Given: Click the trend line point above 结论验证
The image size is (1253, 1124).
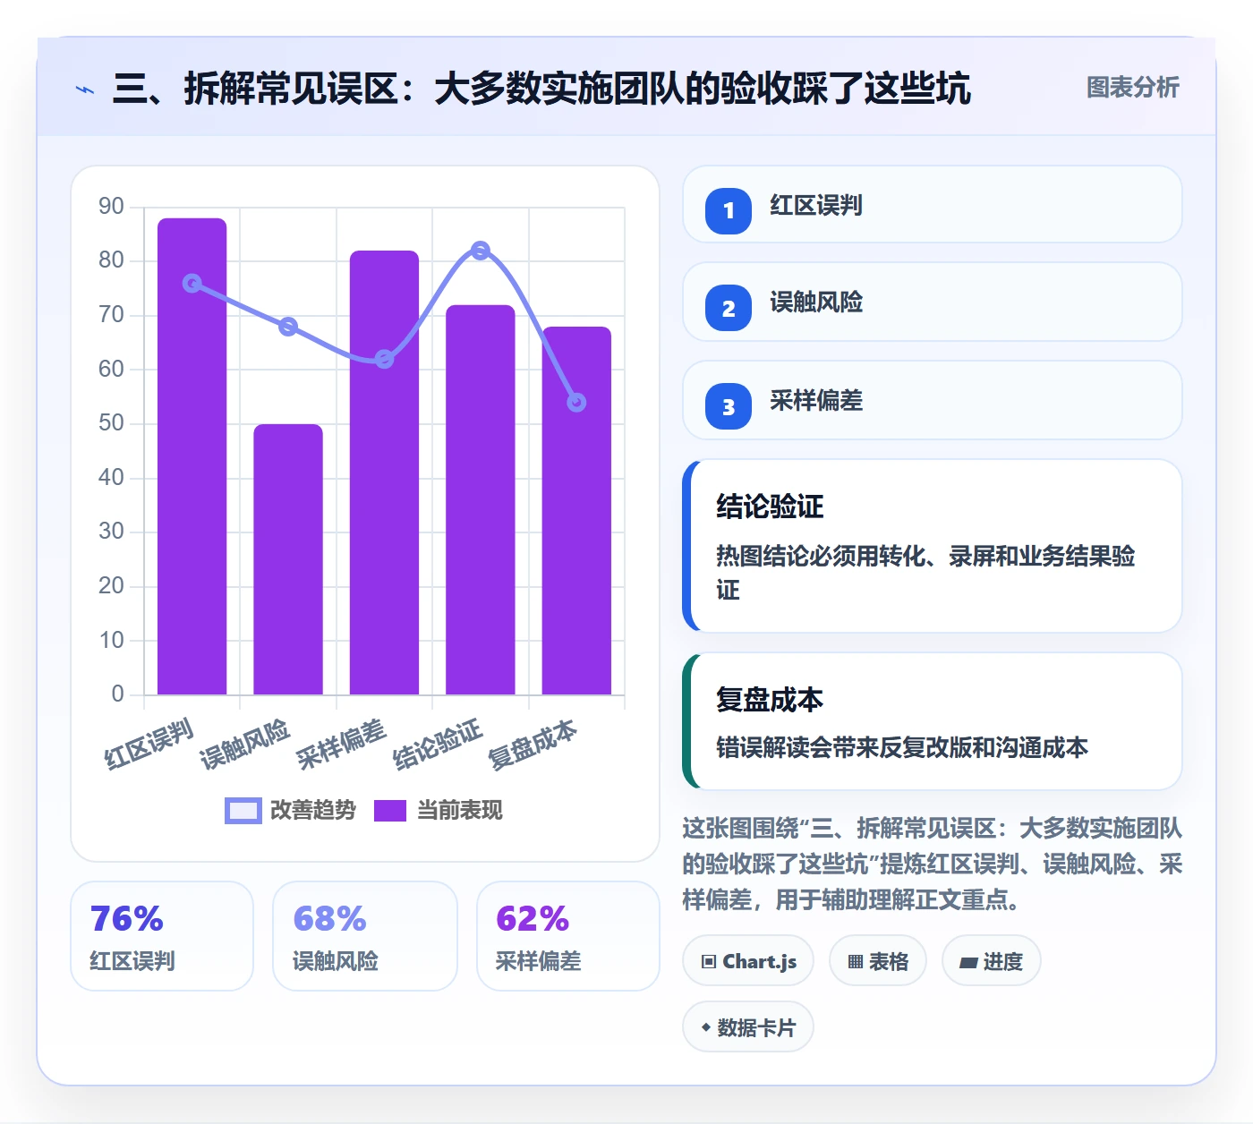Looking at the screenshot, I should coord(481,251).
